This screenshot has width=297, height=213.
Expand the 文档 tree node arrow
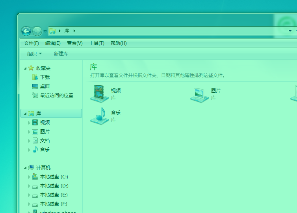tap(29, 141)
